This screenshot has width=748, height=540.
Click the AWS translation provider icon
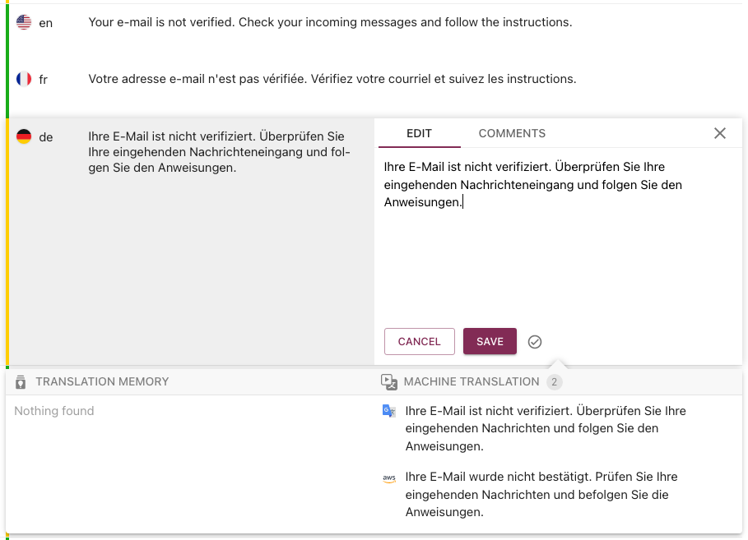(x=389, y=478)
